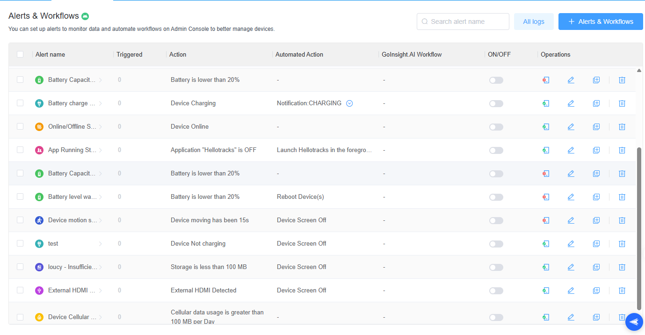The width and height of the screenshot is (645, 335).
Task: Enable the Device motion alert switch
Action: pyautogui.click(x=496, y=220)
